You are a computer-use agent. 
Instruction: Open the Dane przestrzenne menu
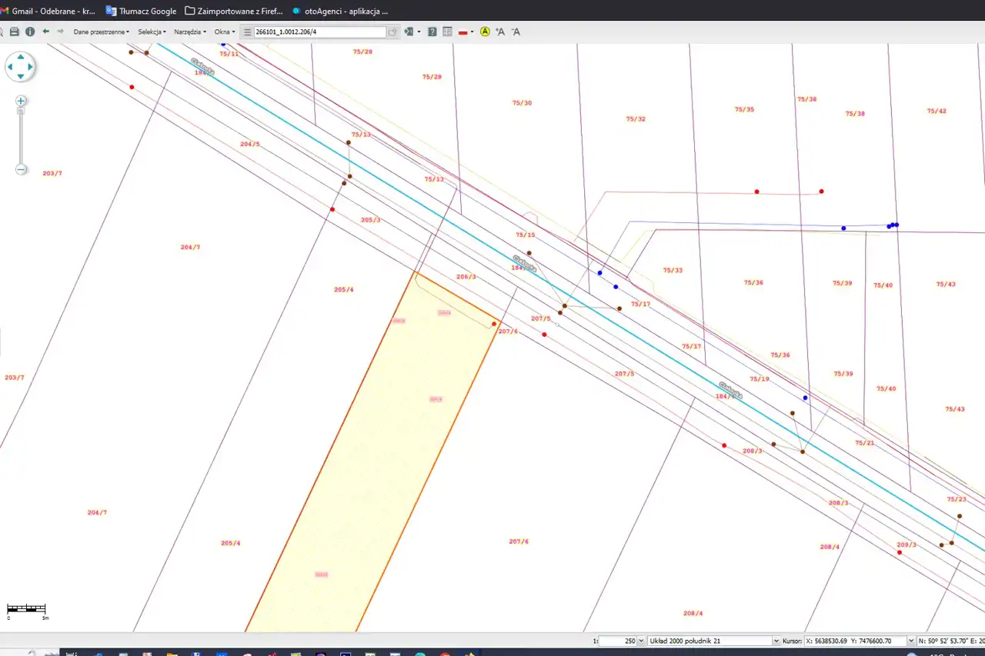101,32
